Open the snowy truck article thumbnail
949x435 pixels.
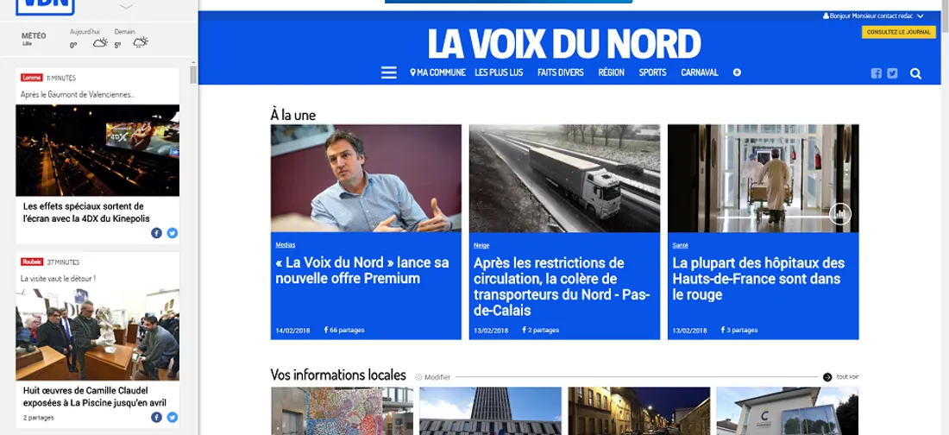click(564, 178)
